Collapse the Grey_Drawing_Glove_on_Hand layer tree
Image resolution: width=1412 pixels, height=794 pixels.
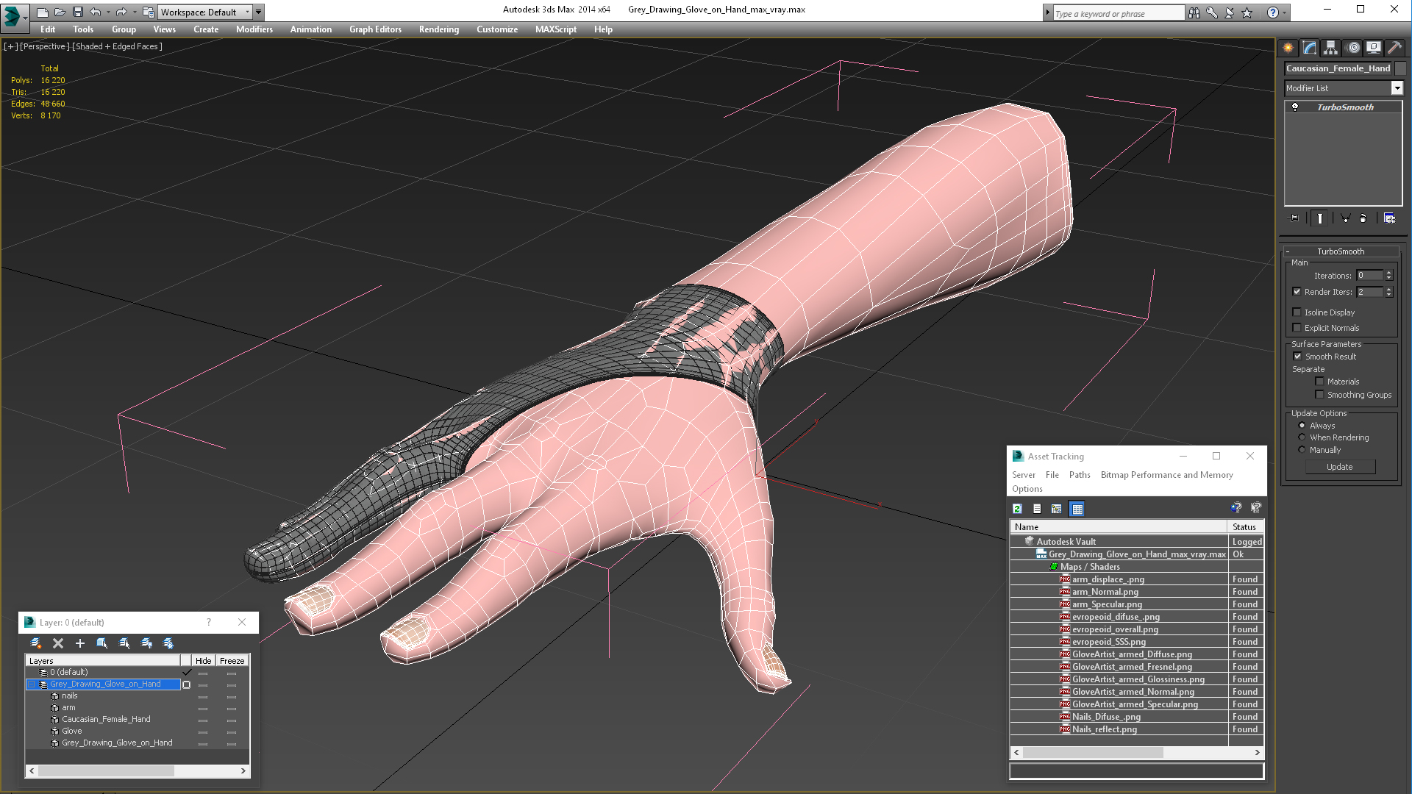pyautogui.click(x=32, y=684)
